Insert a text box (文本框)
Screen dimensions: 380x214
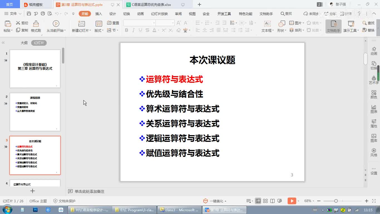pyautogui.click(x=267, y=26)
